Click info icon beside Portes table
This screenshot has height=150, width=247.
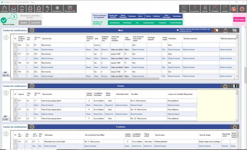(6, 93)
